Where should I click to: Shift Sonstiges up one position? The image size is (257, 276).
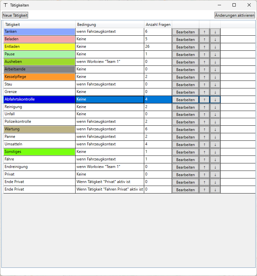pos(204,152)
